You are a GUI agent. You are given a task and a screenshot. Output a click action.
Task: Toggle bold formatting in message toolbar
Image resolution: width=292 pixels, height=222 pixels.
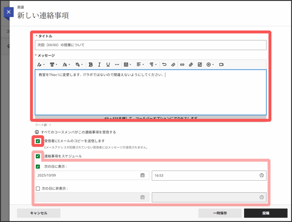click(91, 65)
